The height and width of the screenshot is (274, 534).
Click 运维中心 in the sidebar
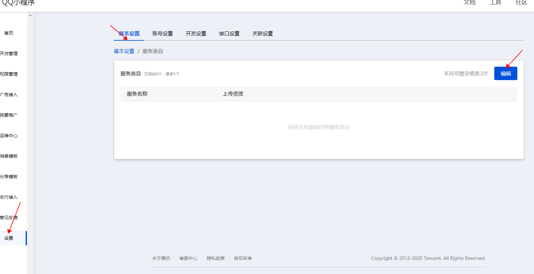[9, 136]
